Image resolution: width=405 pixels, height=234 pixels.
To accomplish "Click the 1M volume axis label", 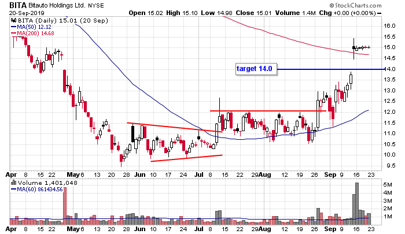I will pyautogui.click(x=388, y=217).
